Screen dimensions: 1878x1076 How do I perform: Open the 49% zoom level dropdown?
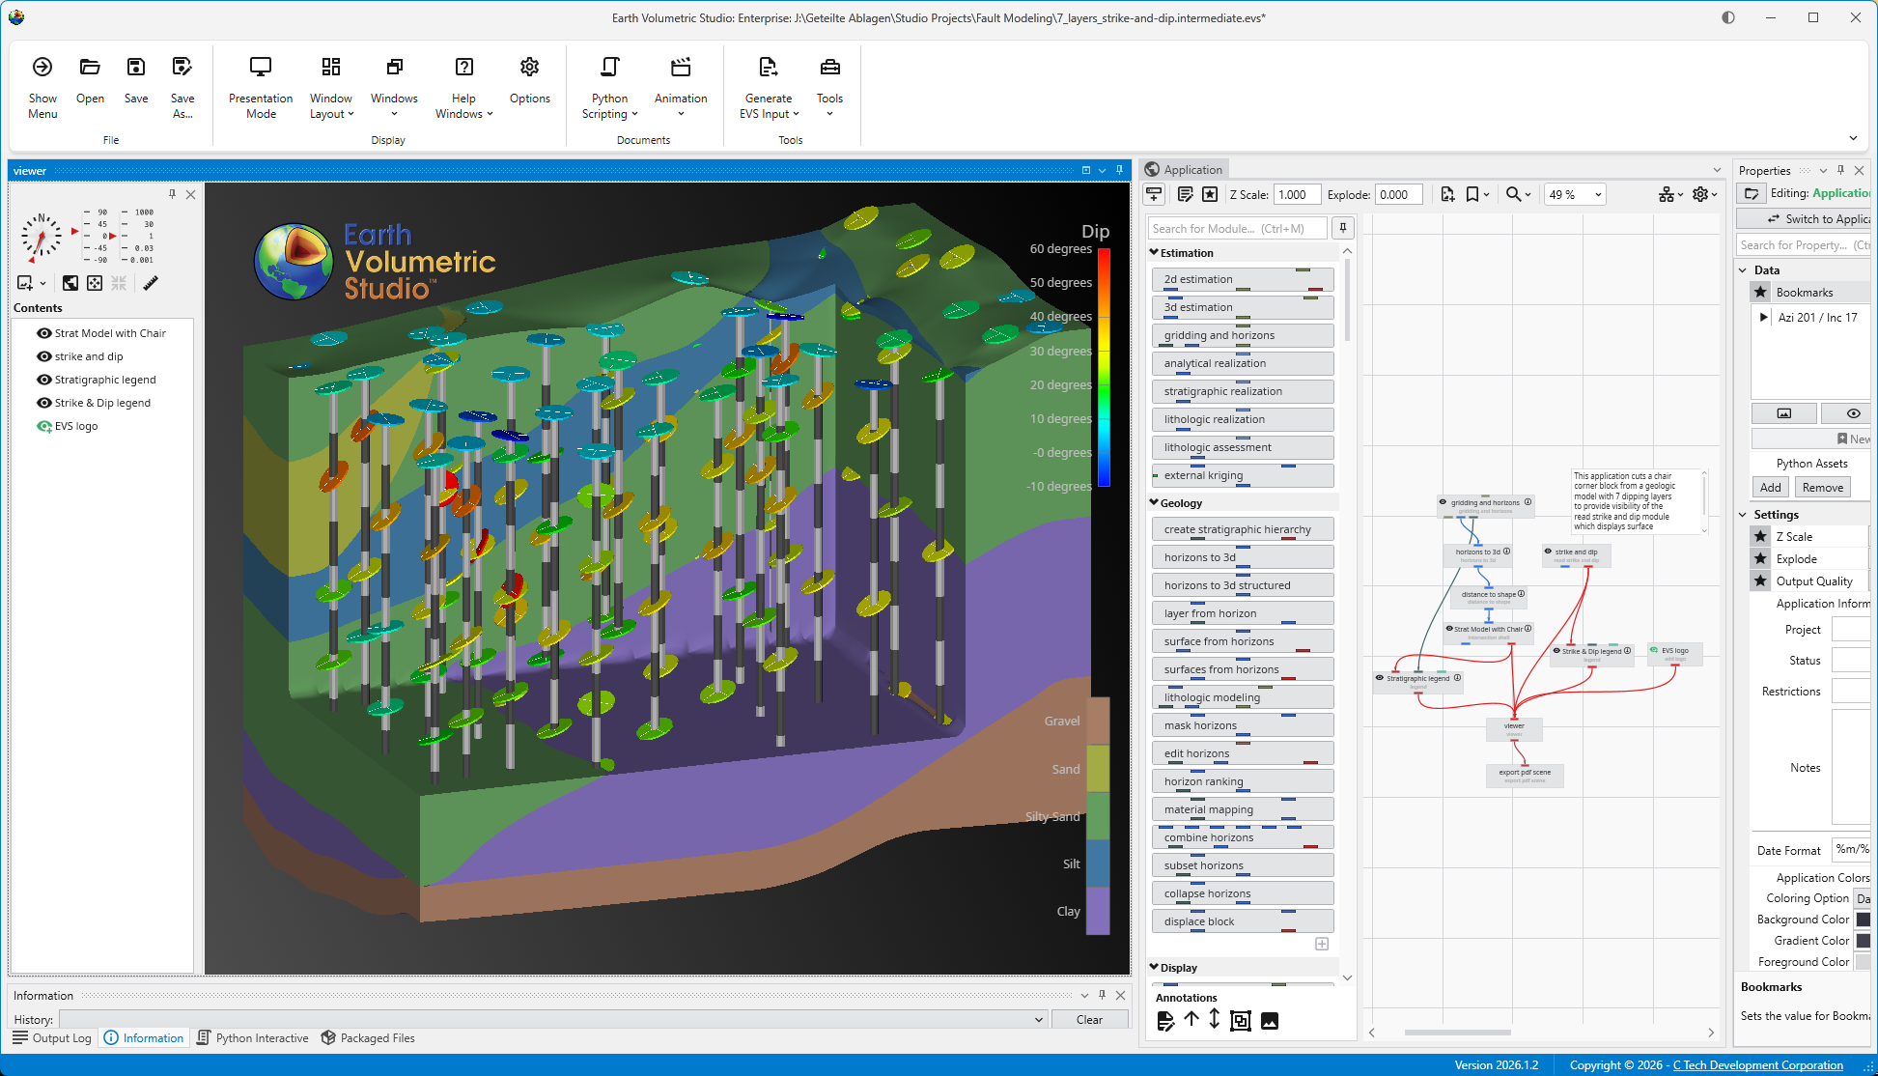tap(1574, 194)
